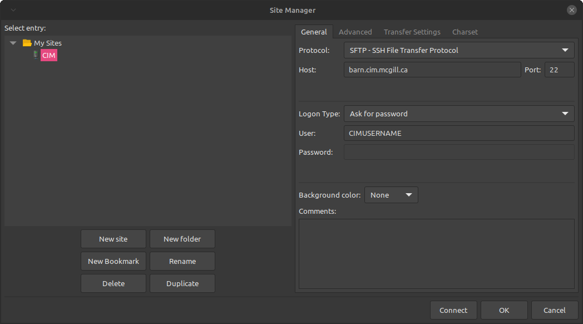This screenshot has width=583, height=324.
Task: Close the Site Manager dialog window
Action: pos(571,10)
